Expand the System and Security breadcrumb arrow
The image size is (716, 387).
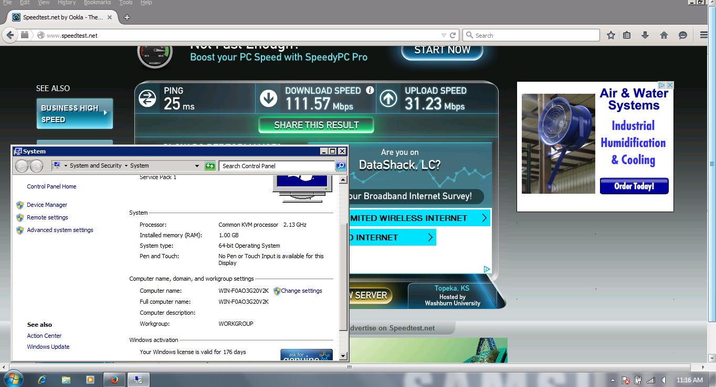tap(126, 165)
